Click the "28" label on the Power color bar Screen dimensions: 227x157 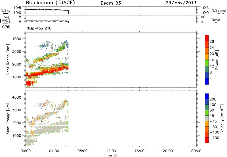point(212,41)
